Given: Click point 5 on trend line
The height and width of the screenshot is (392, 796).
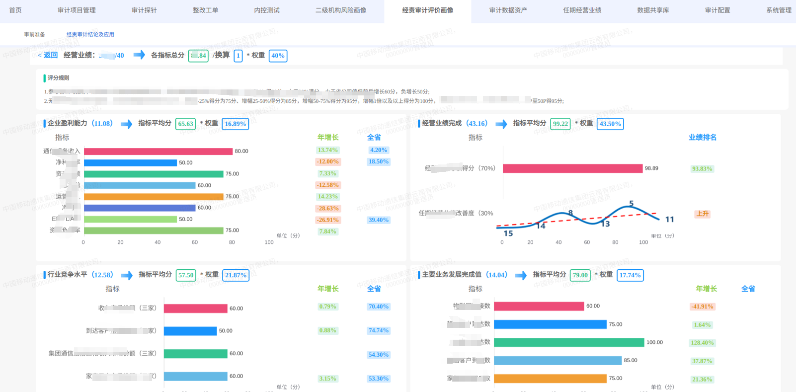Looking at the screenshot, I should pos(631,205).
